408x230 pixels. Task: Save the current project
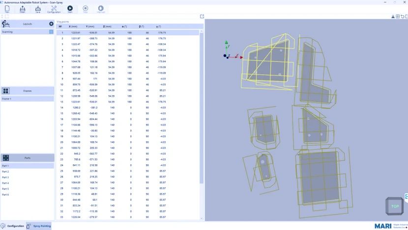[x=38, y=9]
